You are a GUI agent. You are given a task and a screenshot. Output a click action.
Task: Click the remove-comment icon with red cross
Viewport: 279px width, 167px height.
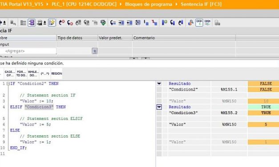click(x=154, y=23)
